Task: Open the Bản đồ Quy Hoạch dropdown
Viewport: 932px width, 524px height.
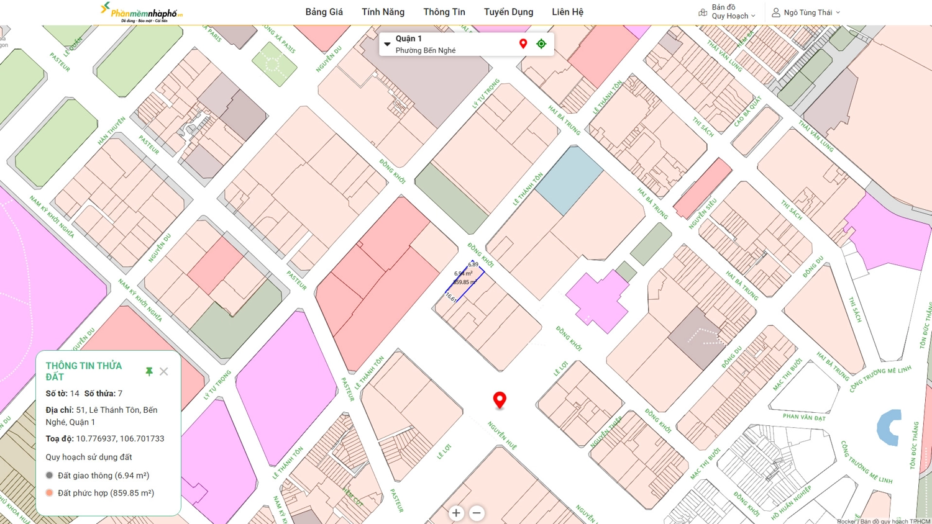Action: 733,12
